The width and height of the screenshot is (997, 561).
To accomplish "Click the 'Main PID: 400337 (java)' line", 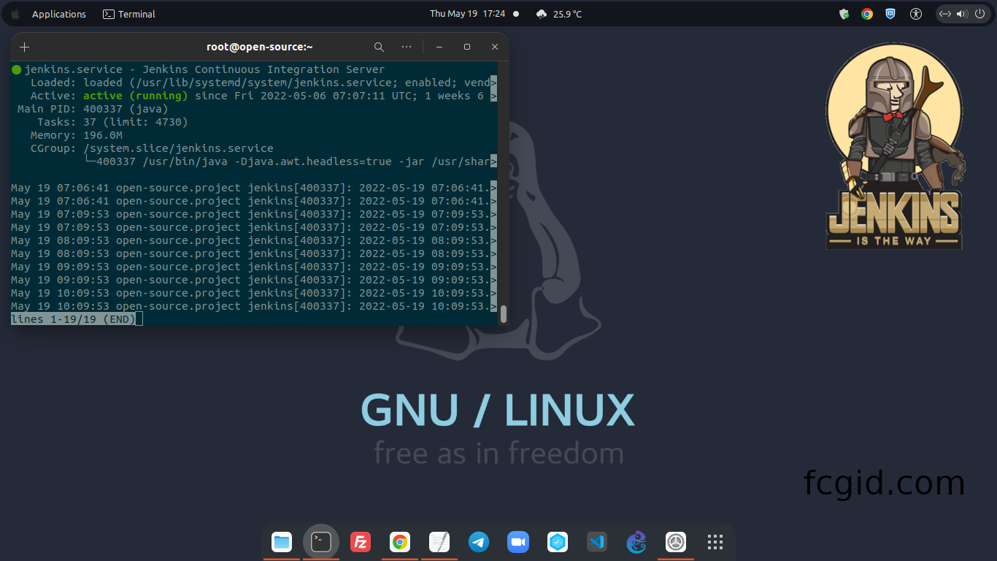I will [93, 109].
